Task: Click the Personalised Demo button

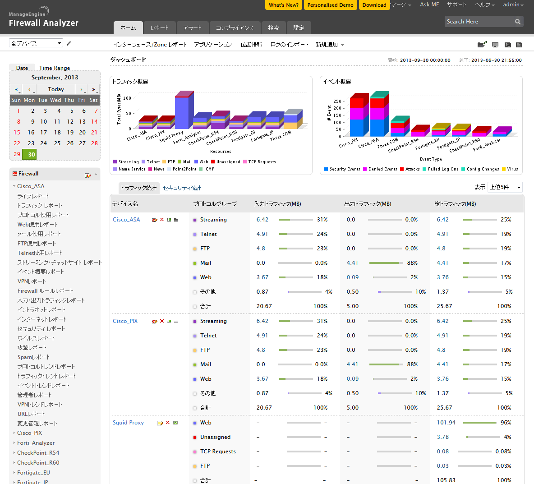Action: point(330,5)
